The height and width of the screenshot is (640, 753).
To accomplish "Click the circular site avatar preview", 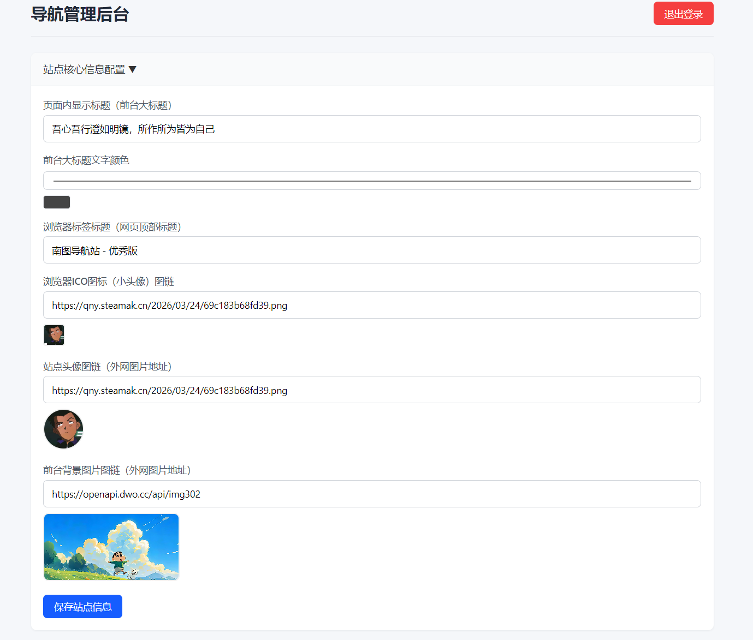I will click(x=63, y=429).
